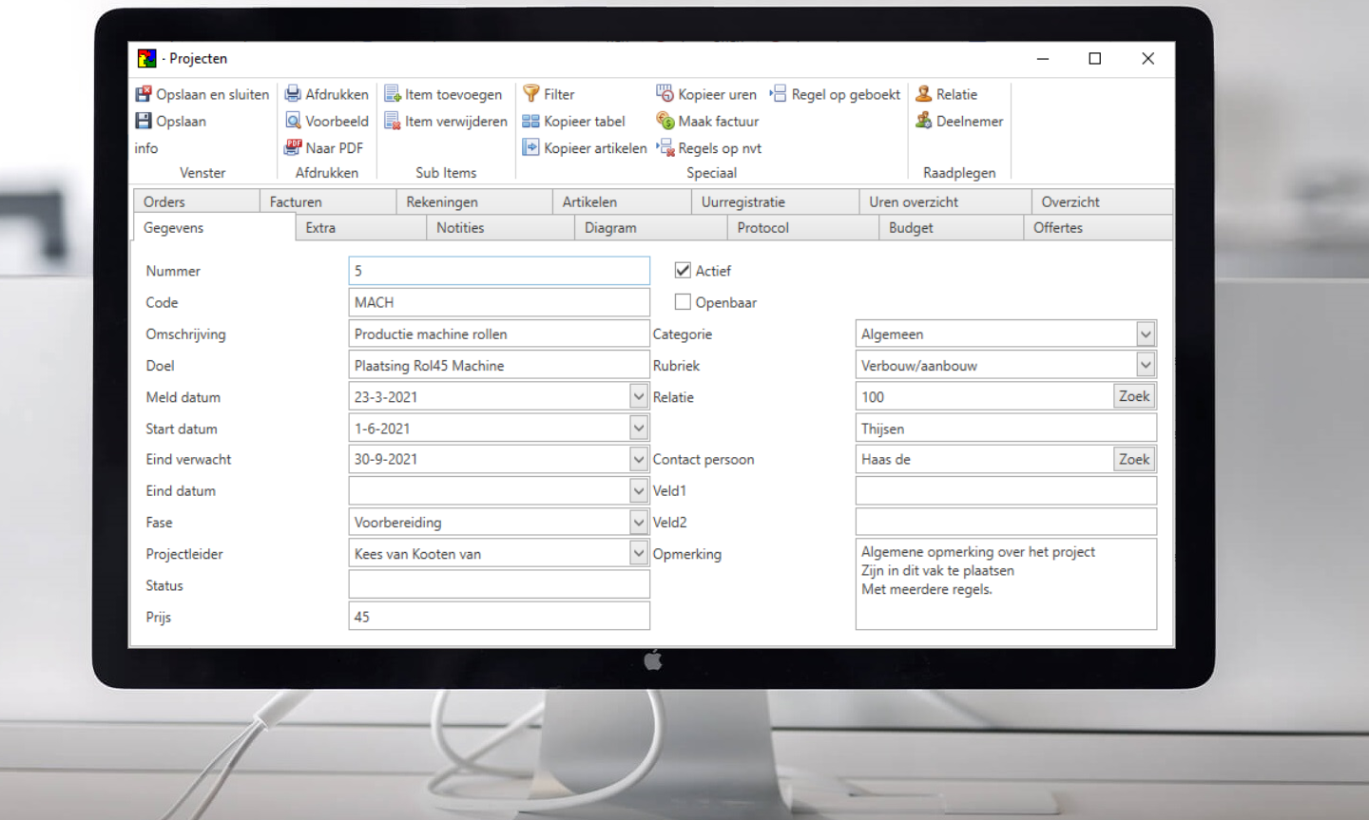The image size is (1369, 820).
Task: Enable the Openbaar checkbox
Action: pyautogui.click(x=683, y=302)
